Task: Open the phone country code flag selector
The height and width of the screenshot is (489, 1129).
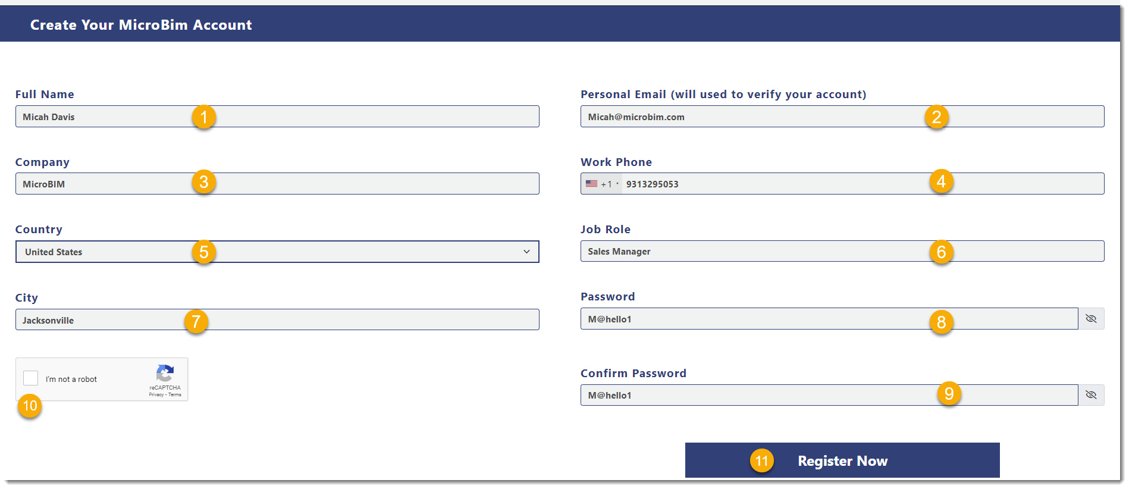Action: click(602, 184)
